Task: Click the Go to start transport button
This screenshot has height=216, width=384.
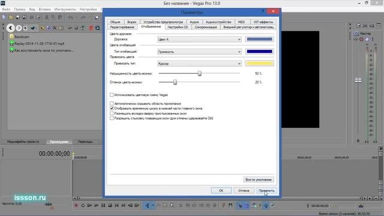Action: [x=117, y=205]
